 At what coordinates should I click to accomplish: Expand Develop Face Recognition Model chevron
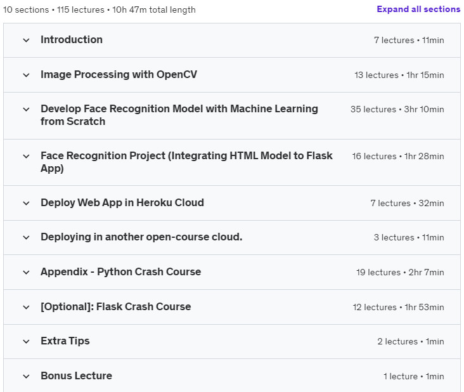(27, 110)
